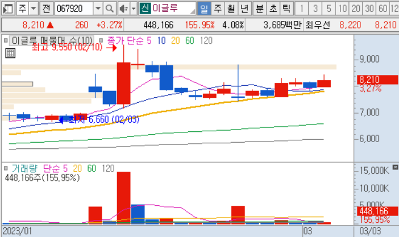The height and width of the screenshot is (237, 399).
Task: Select the 1 interval button
Action: point(302,9)
